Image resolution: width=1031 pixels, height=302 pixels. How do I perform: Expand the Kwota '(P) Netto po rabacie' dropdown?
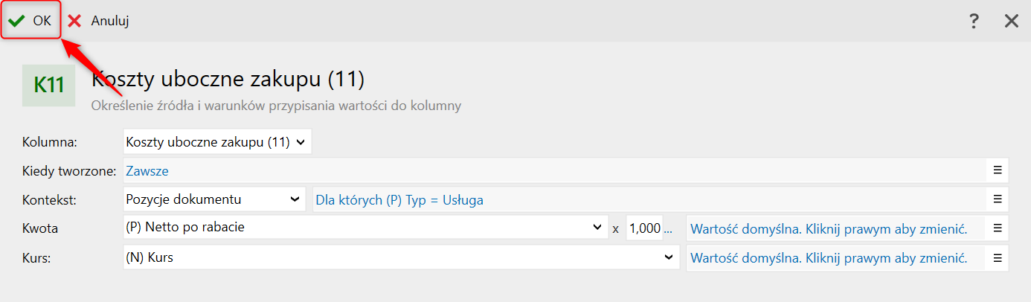pos(364,228)
